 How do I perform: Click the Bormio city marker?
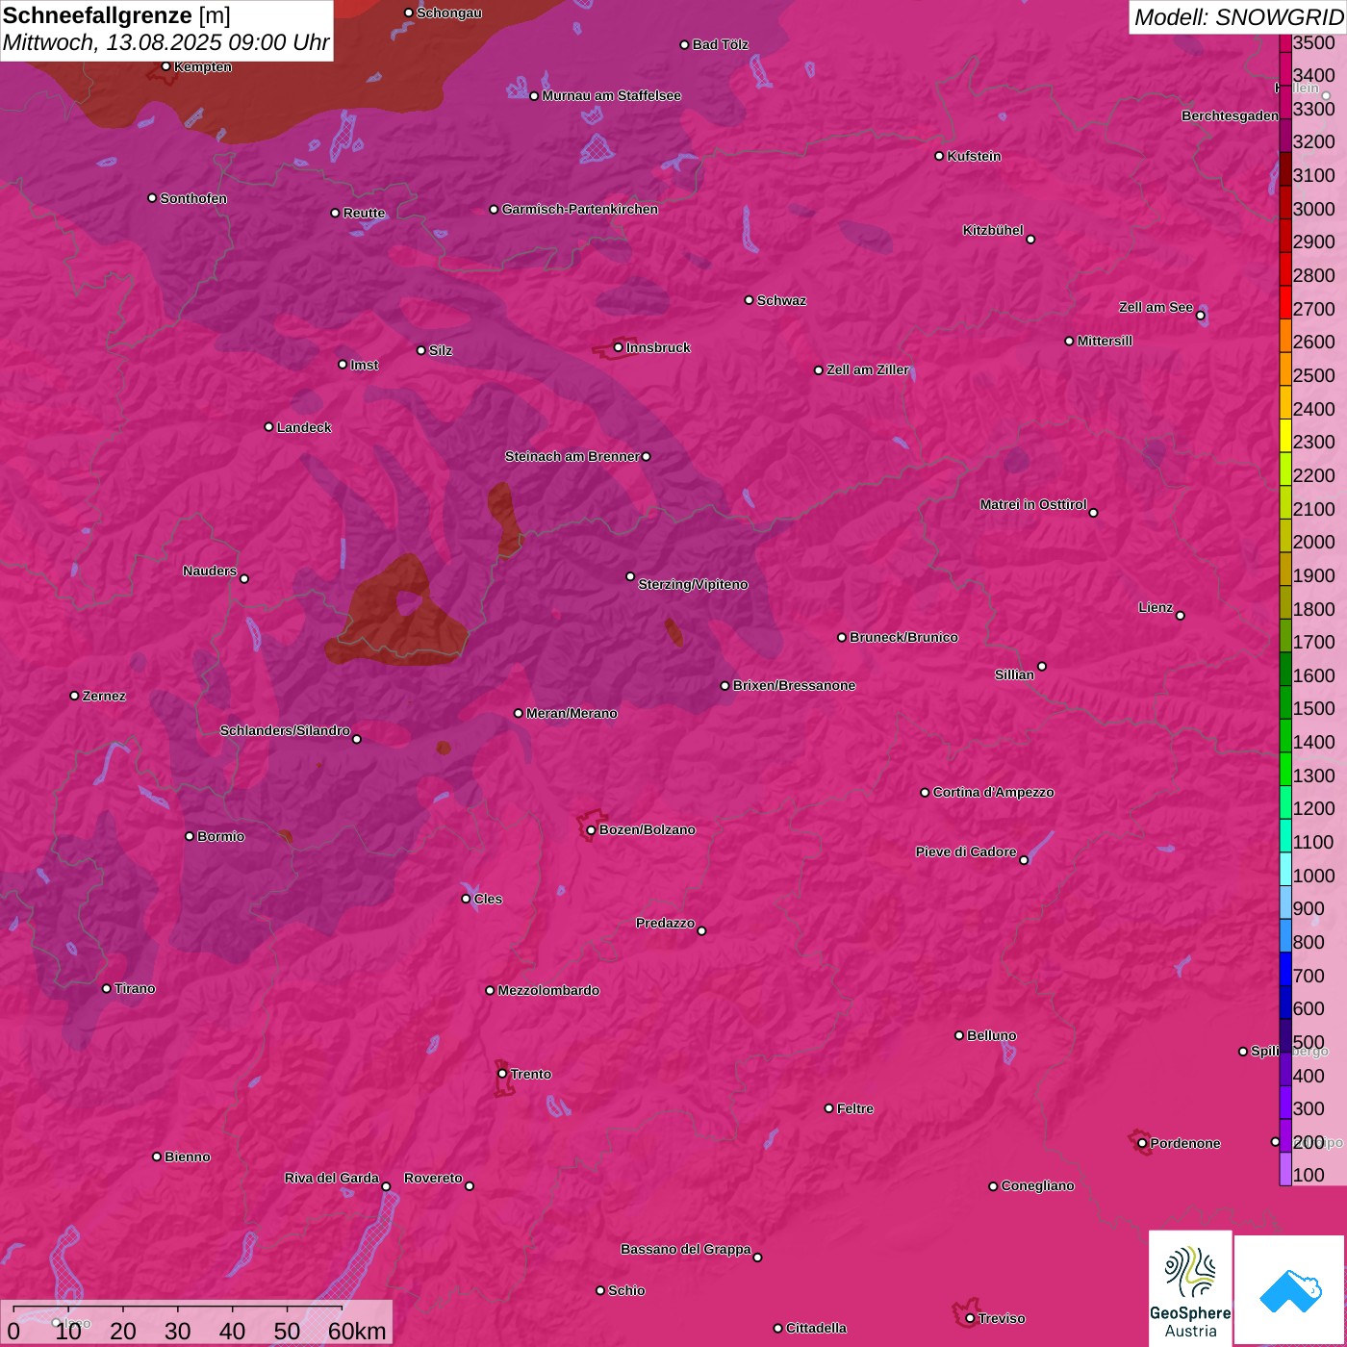[190, 836]
